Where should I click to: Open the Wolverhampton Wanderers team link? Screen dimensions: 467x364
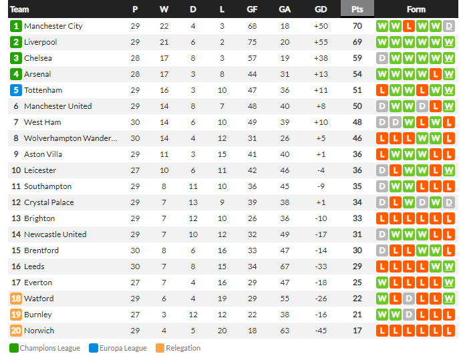71,138
